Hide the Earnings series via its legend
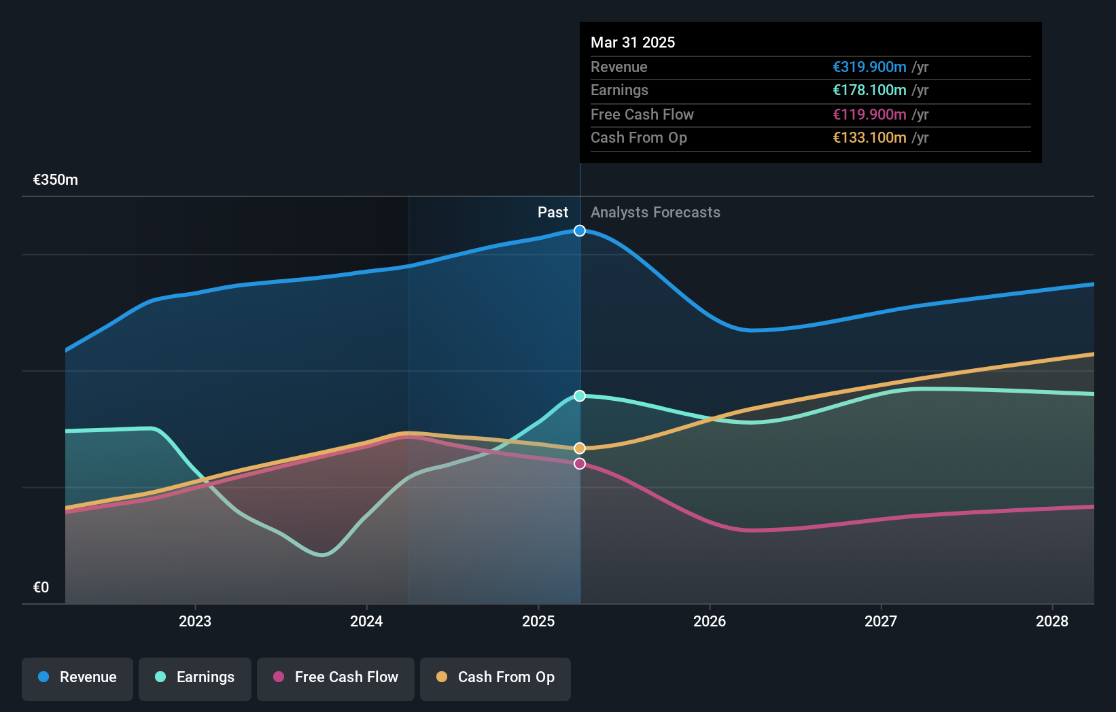Viewport: 1116px width, 712px height. tap(195, 679)
